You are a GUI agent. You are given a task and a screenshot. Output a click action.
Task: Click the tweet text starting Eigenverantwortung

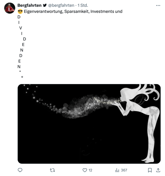(73, 12)
